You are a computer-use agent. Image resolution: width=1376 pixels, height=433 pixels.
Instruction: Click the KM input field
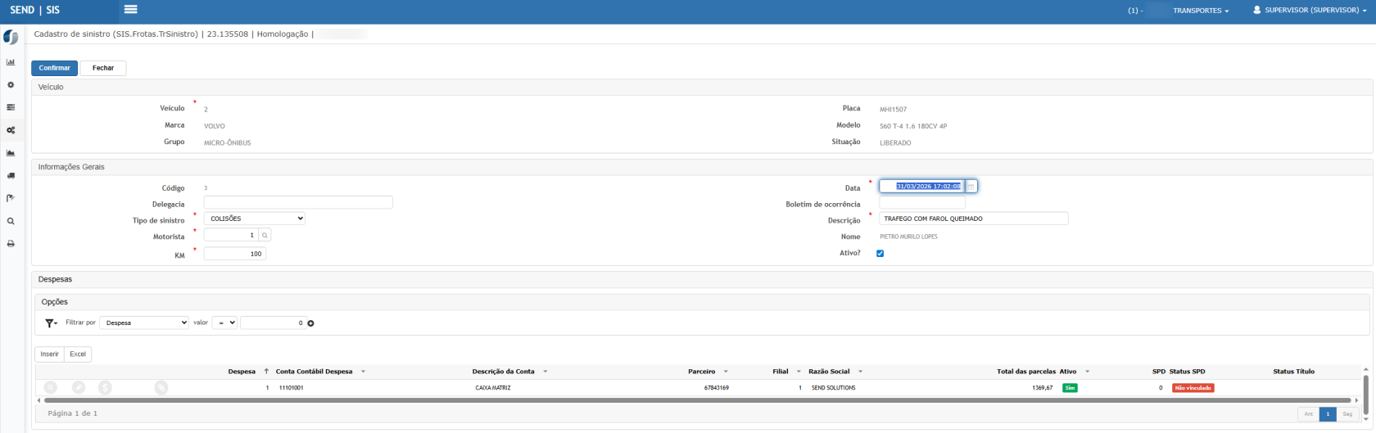pyautogui.click(x=235, y=254)
